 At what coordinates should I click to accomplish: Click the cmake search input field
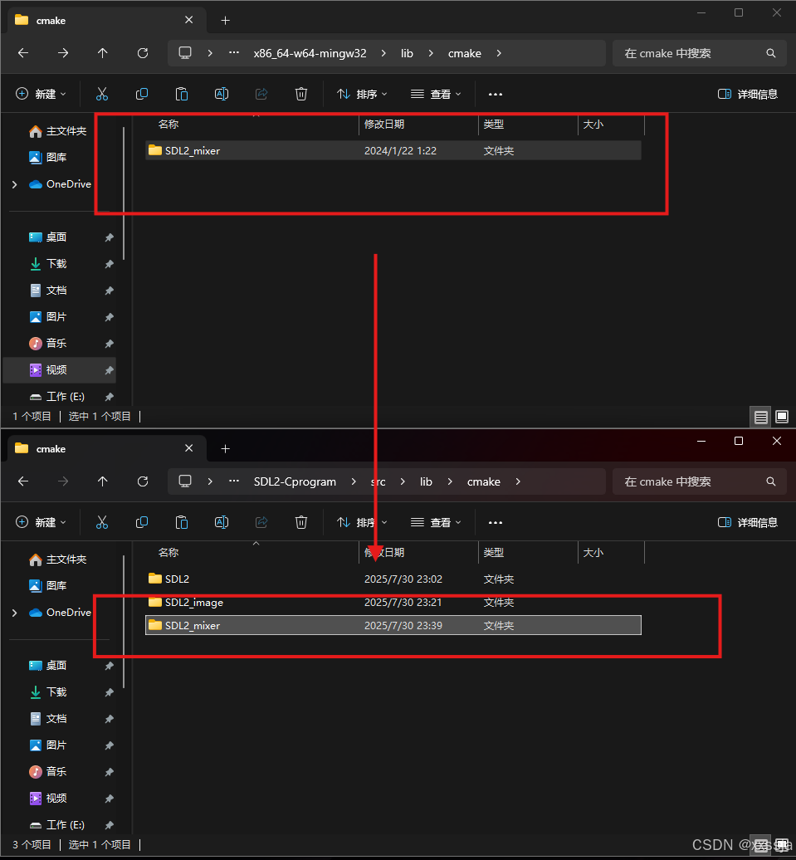tap(697, 53)
